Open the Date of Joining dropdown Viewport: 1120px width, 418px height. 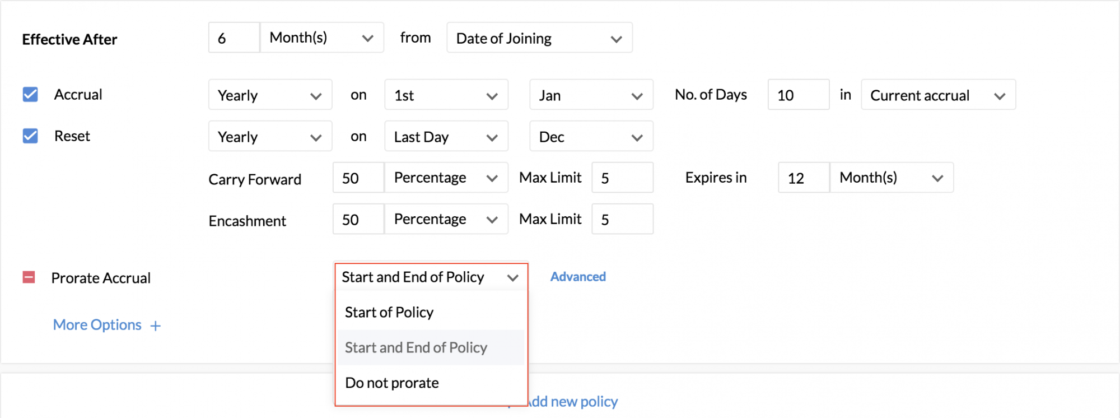539,38
